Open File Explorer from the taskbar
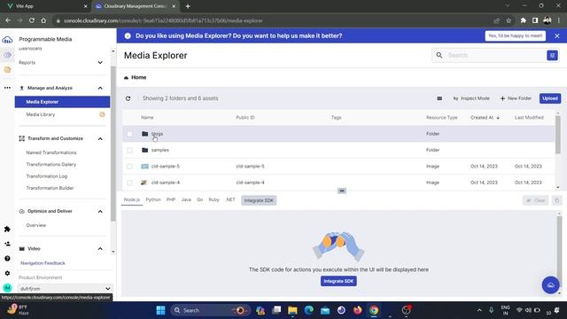 click(292, 310)
